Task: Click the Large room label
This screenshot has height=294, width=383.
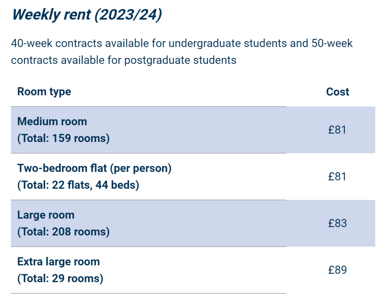Action: (x=46, y=215)
